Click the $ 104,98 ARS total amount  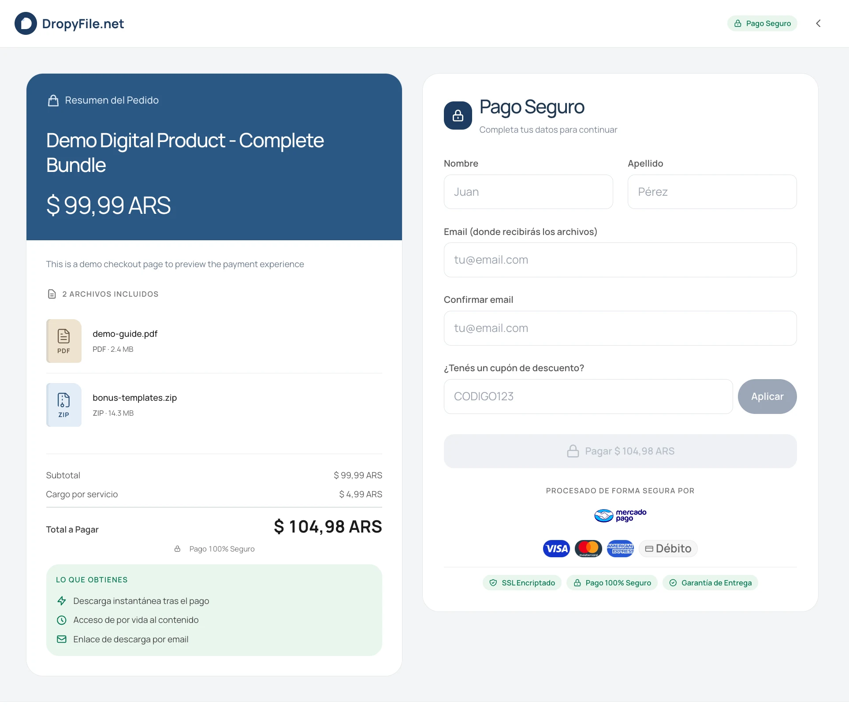(328, 527)
